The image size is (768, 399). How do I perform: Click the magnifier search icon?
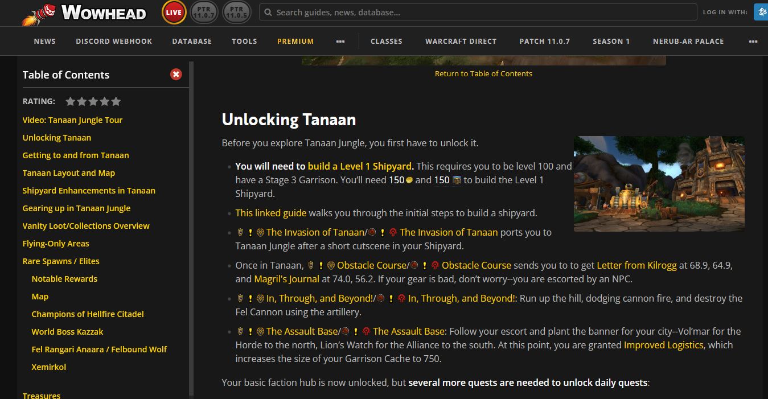pos(268,12)
